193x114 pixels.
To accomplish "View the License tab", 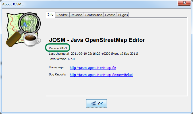I will pyautogui.click(x=110, y=15).
